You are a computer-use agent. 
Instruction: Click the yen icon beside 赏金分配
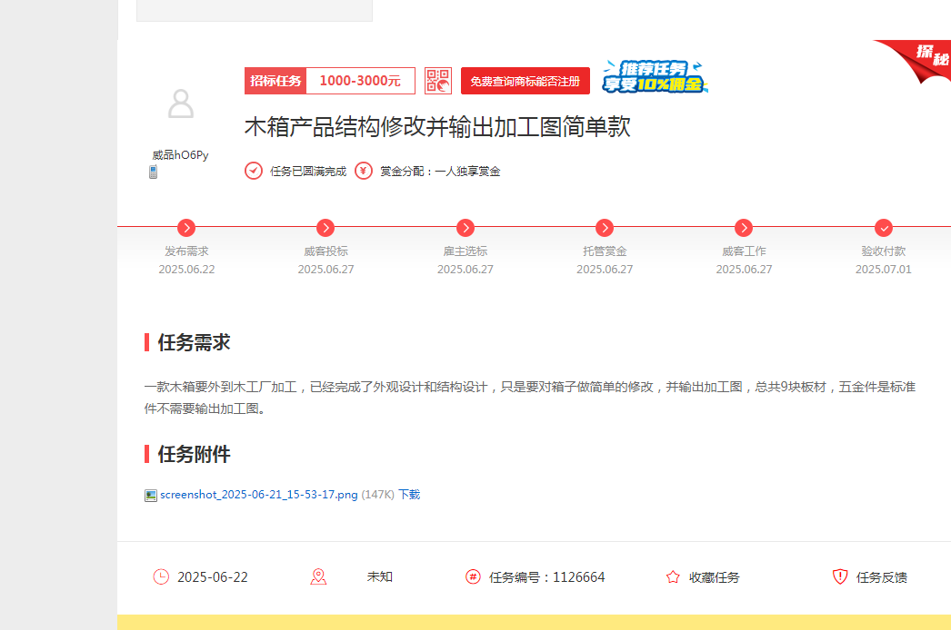[365, 170]
